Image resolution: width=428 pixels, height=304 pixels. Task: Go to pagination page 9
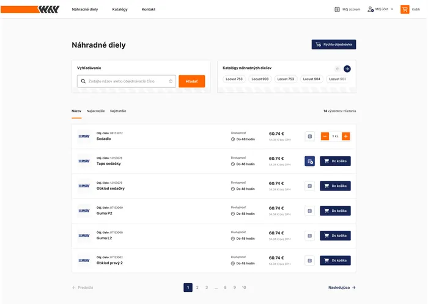point(234,288)
